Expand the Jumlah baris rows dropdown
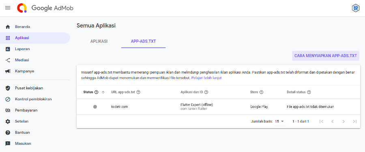 click(280, 121)
